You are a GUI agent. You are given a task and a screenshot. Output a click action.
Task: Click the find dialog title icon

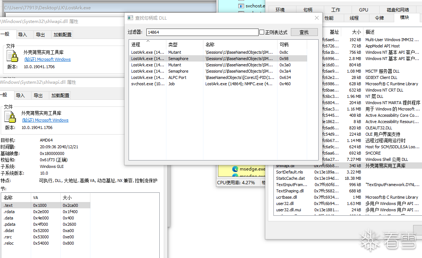click(x=130, y=18)
